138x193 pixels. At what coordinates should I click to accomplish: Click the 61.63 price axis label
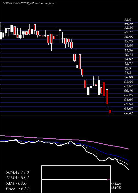pyautogui.click(x=129, y=109)
